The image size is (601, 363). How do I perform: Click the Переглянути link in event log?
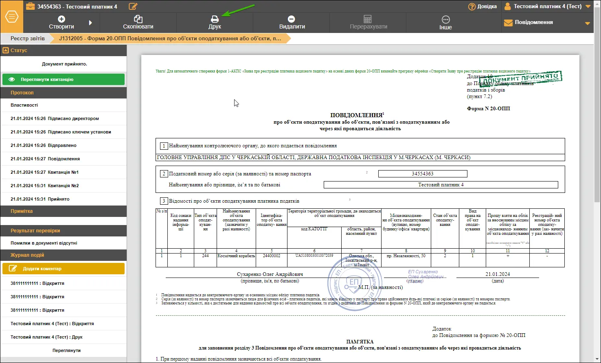(67, 350)
